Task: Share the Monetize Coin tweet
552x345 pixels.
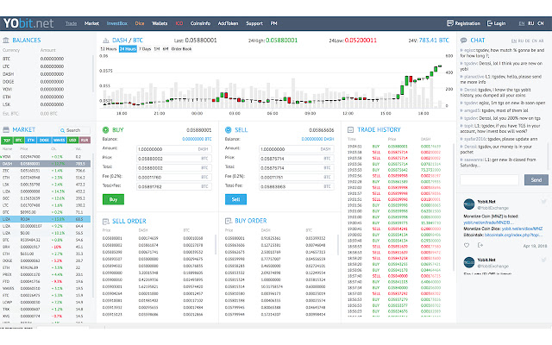Action: [x=480, y=245]
